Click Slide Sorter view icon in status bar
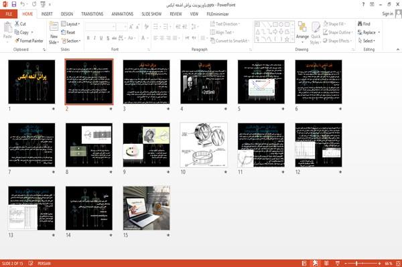402x267 pixels. [315, 263]
